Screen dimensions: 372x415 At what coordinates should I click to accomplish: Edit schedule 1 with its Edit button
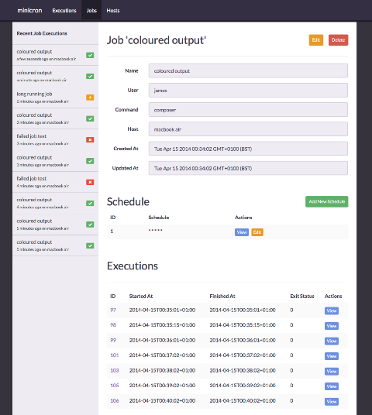pyautogui.click(x=257, y=232)
